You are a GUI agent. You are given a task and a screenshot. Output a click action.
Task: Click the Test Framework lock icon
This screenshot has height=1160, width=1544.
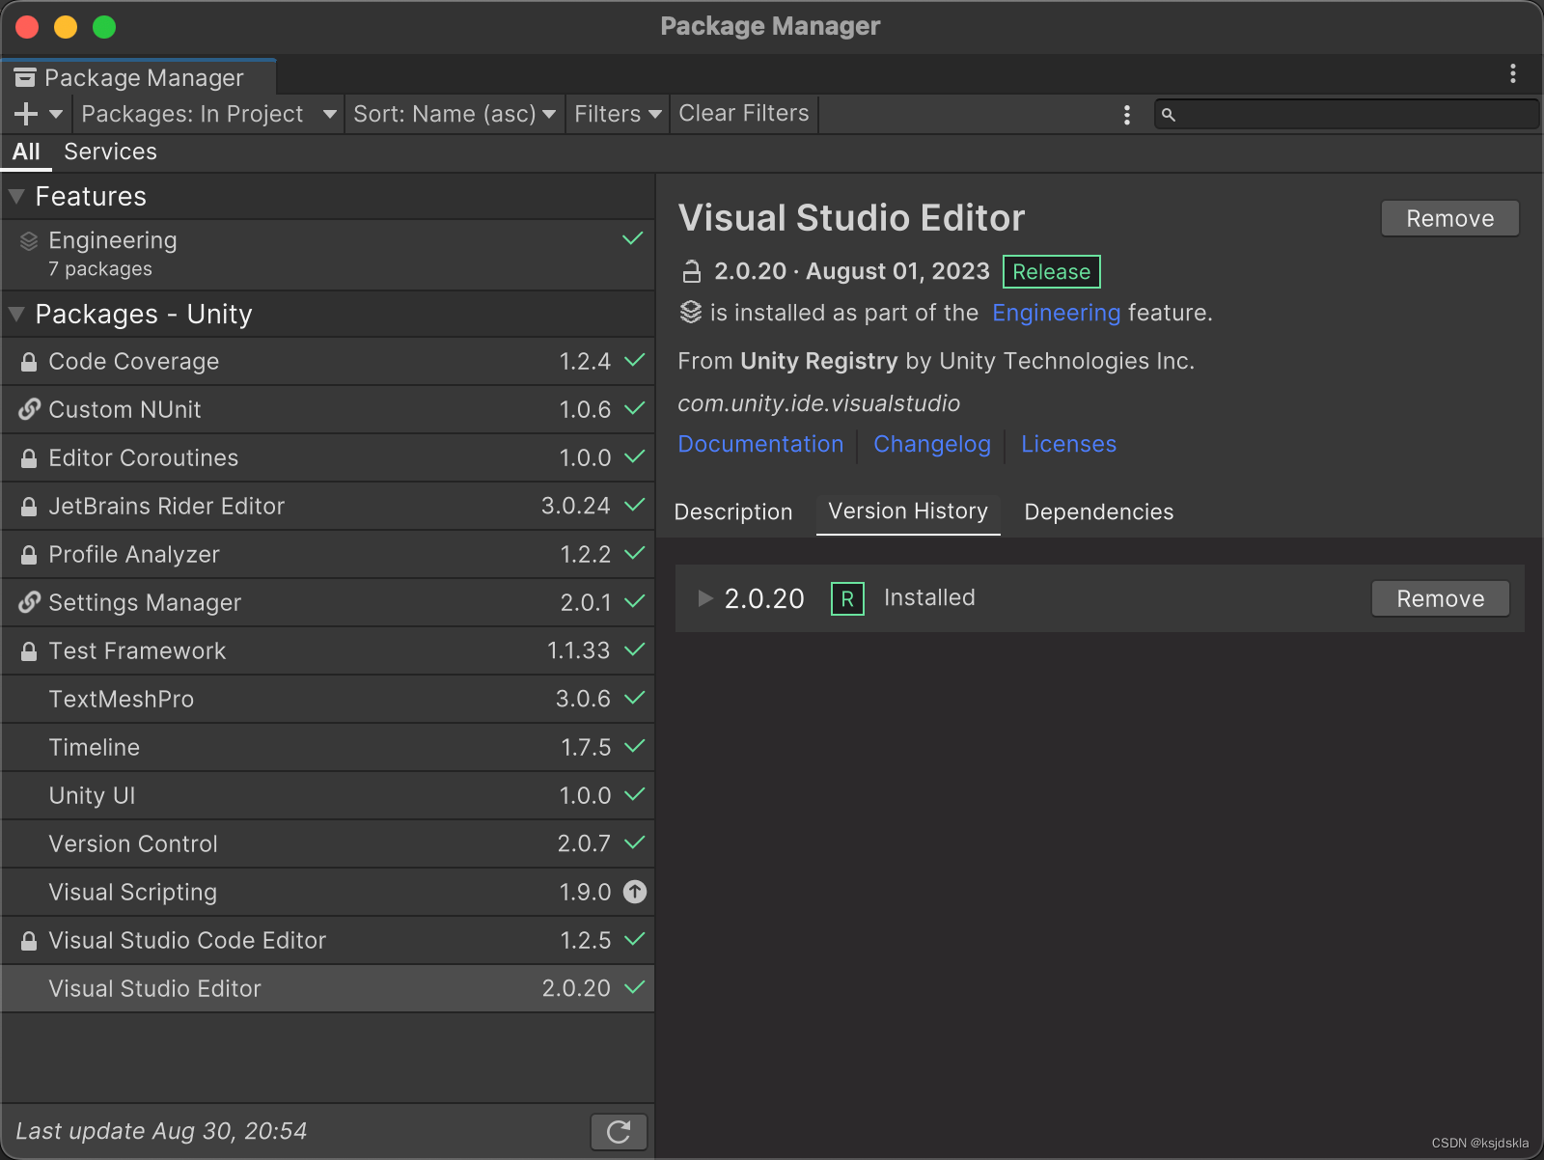tap(29, 651)
